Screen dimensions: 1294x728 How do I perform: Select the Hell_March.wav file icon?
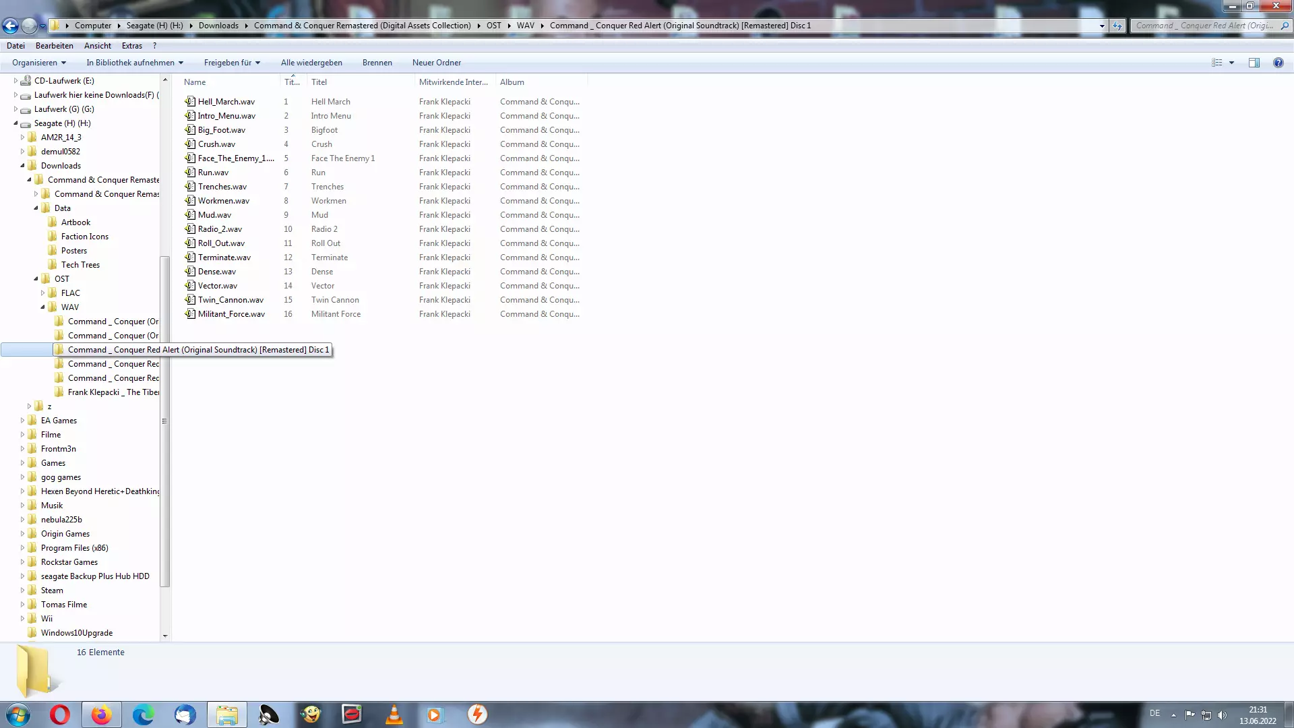click(x=190, y=102)
